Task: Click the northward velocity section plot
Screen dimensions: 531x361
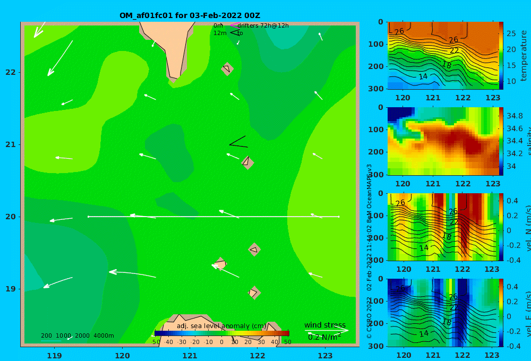Action: pyautogui.click(x=443, y=227)
